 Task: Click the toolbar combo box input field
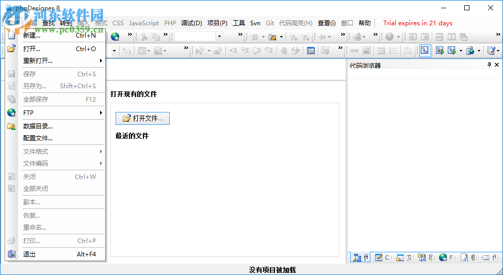coord(195,36)
